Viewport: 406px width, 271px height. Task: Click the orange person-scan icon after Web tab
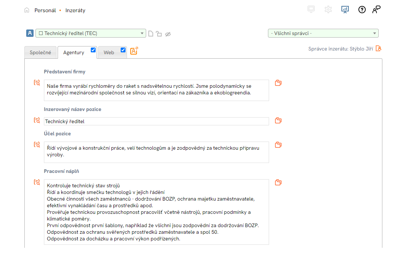[134, 51]
